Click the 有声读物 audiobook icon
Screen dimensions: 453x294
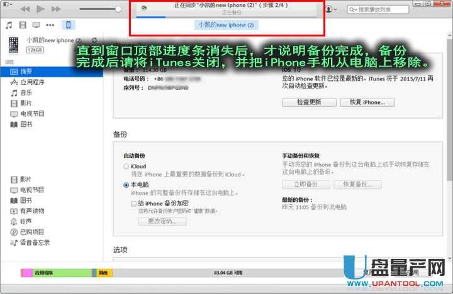pos(14,211)
